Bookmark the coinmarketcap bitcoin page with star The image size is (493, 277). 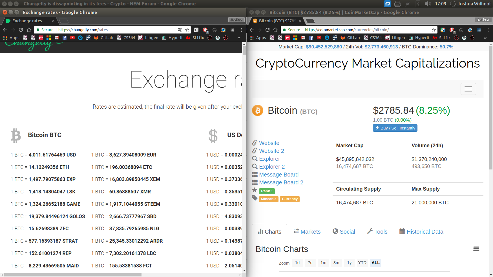coord(434,30)
